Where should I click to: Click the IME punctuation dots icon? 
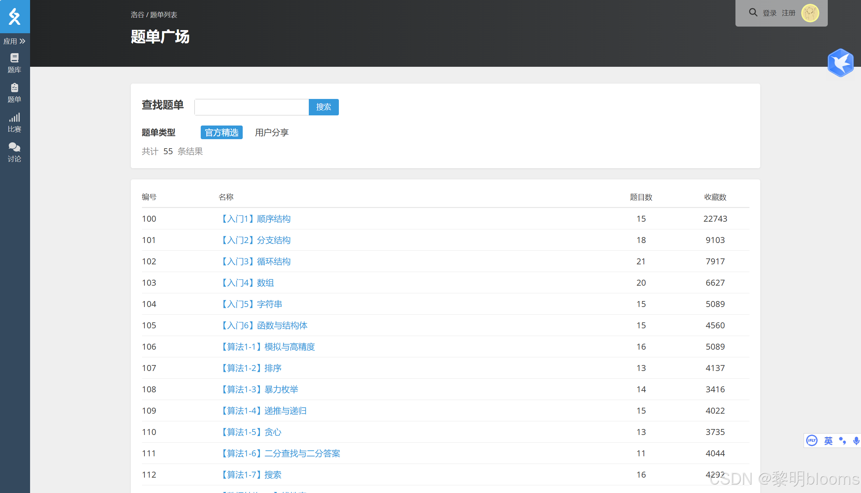click(x=842, y=441)
